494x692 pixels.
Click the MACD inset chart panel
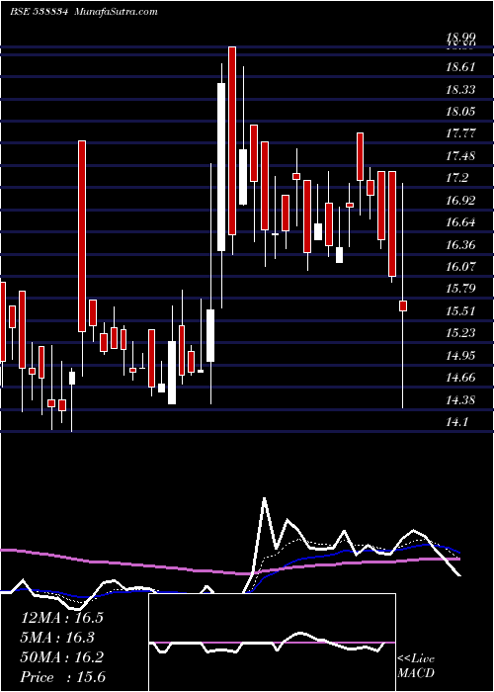click(272, 643)
